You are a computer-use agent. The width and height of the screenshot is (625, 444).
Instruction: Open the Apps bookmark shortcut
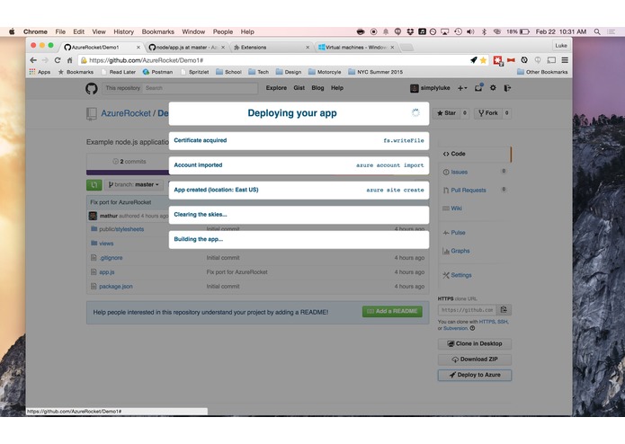(x=40, y=72)
